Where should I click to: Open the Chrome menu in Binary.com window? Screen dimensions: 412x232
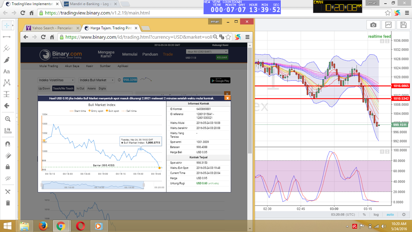point(247,37)
